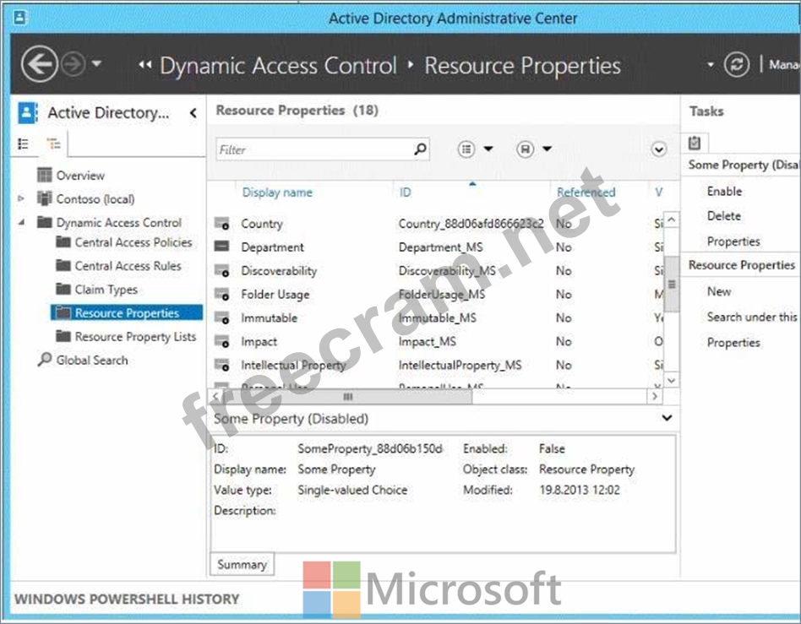Screen dimensions: 801x624
Task: Select Resource Properties in navigation tree
Action: (x=127, y=312)
